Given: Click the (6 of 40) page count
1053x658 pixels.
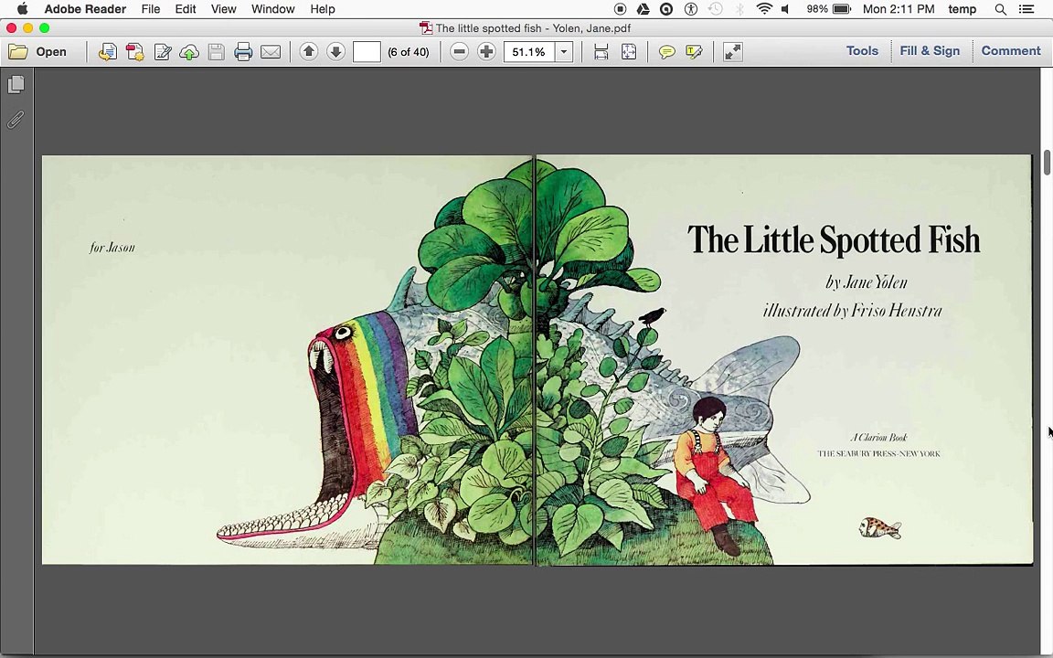Looking at the screenshot, I should click(x=409, y=52).
